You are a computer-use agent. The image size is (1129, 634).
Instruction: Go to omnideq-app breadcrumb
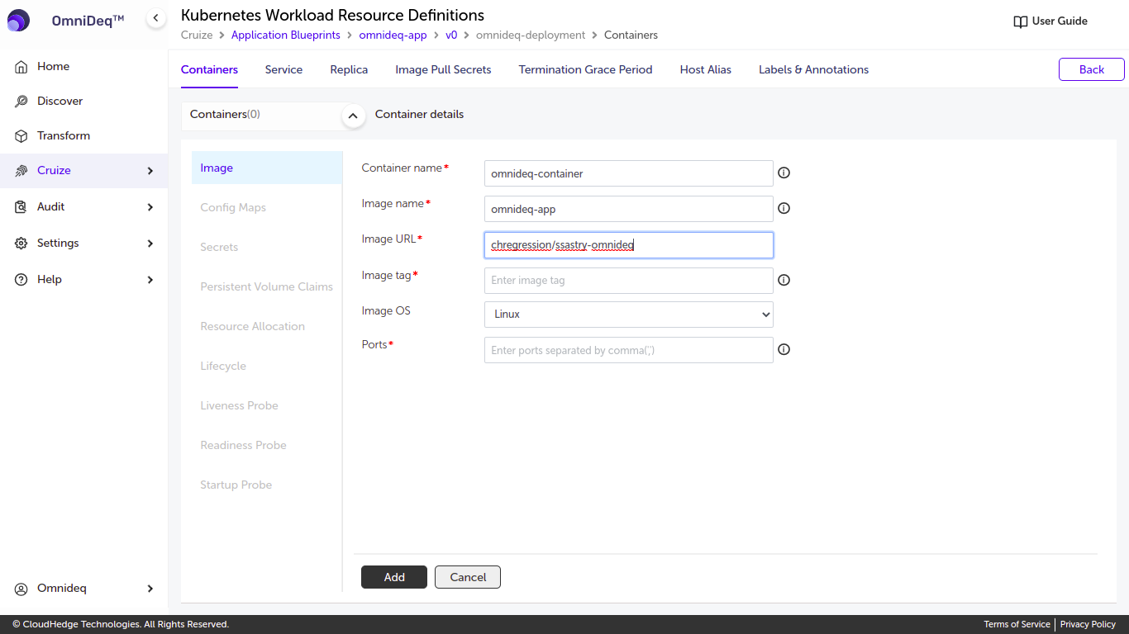[393, 35]
